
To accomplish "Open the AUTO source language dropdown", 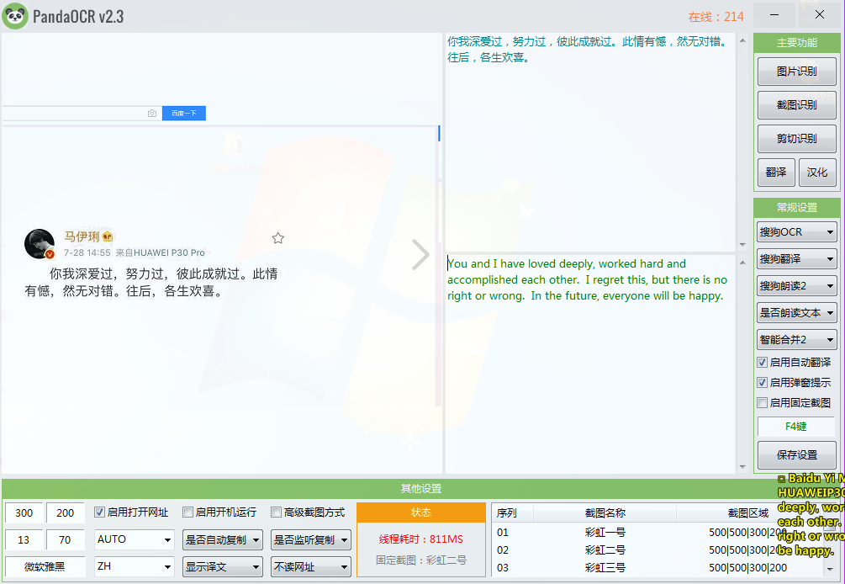I will [135, 539].
